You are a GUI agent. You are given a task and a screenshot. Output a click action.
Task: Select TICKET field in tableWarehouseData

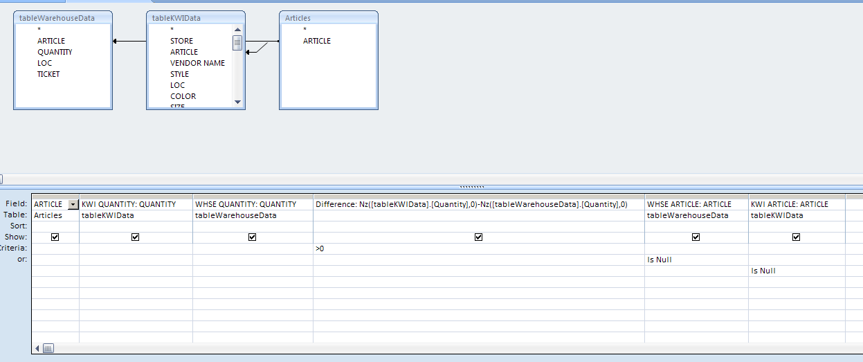[48, 74]
